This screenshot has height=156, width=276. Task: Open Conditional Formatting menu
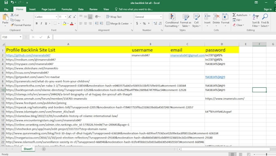pyautogui.click(x=172, y=21)
